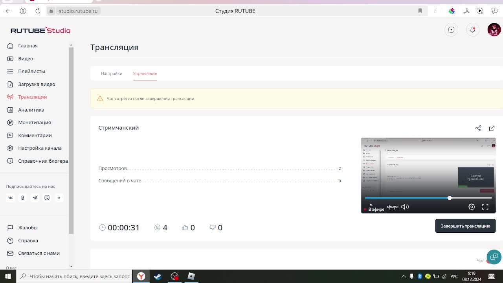Click the chat warning message banner
The image size is (503, 283).
297,98
